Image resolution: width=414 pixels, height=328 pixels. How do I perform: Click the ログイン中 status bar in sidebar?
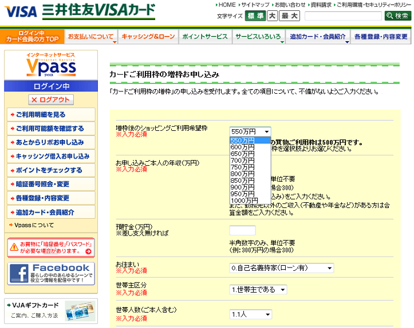pos(51,86)
